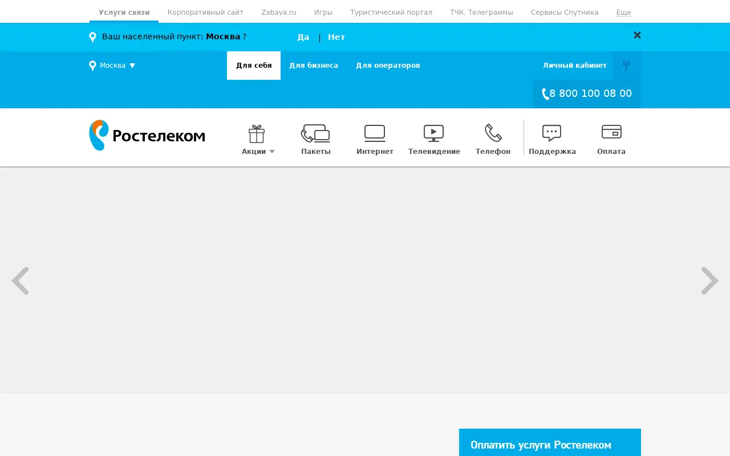Open the Акции gift icon

click(x=257, y=134)
